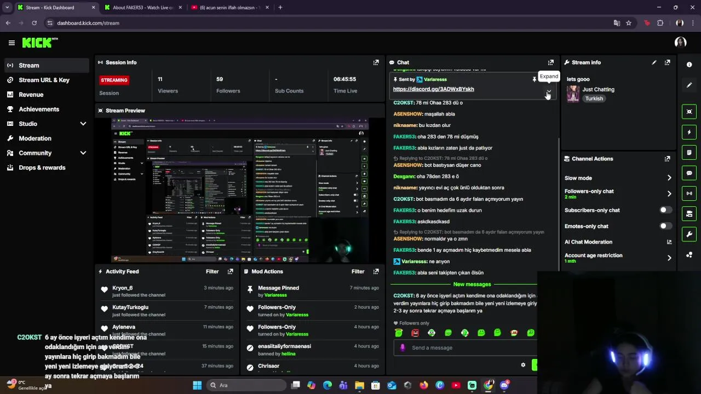Viewport: 701px width, 394px height.
Task: Click New messages divider to jump down
Action: click(x=472, y=284)
